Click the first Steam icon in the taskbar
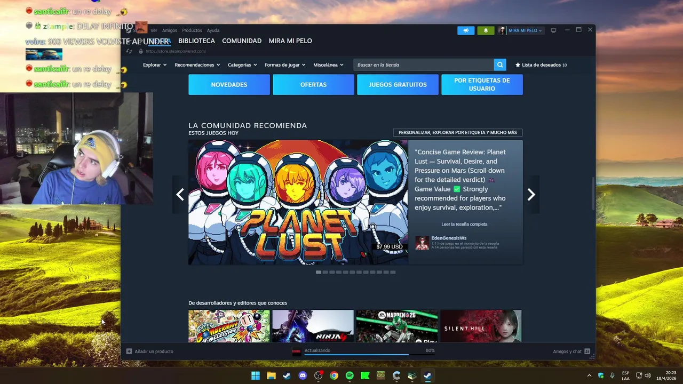This screenshot has height=384, width=683. 287,375
